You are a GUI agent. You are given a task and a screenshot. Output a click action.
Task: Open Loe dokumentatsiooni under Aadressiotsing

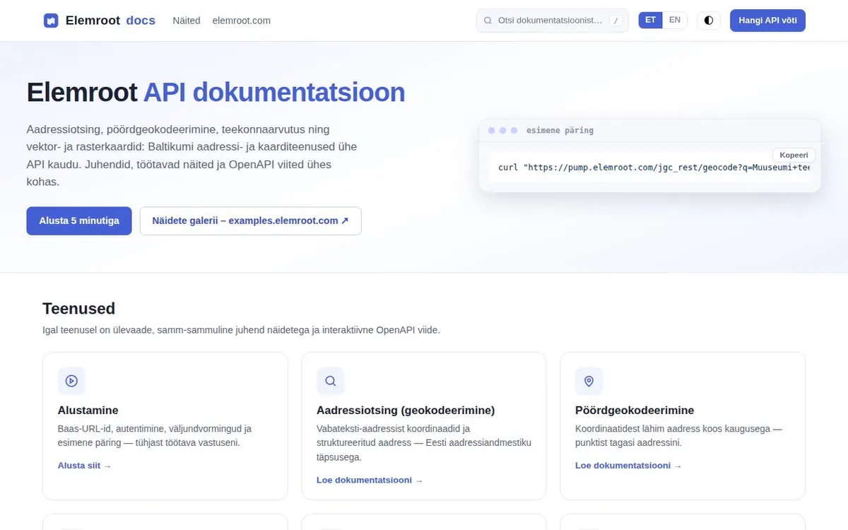370,480
